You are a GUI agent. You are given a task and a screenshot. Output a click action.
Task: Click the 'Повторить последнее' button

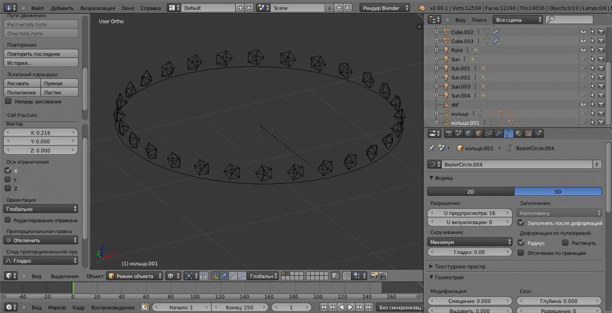tap(41, 54)
